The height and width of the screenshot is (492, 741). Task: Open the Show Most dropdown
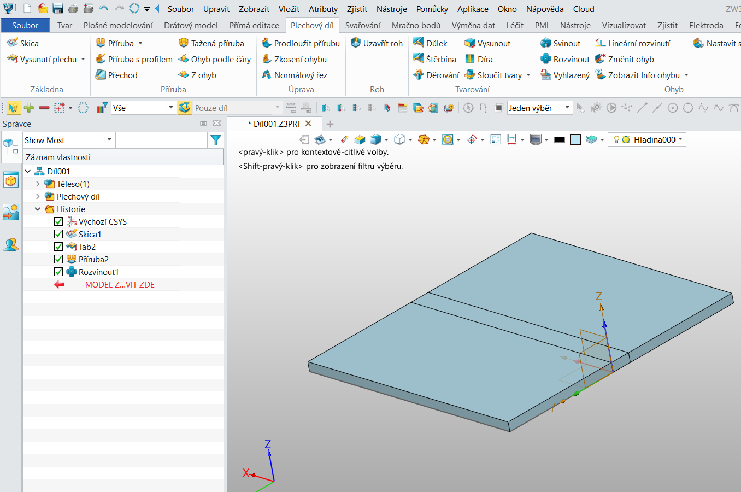[68, 140]
